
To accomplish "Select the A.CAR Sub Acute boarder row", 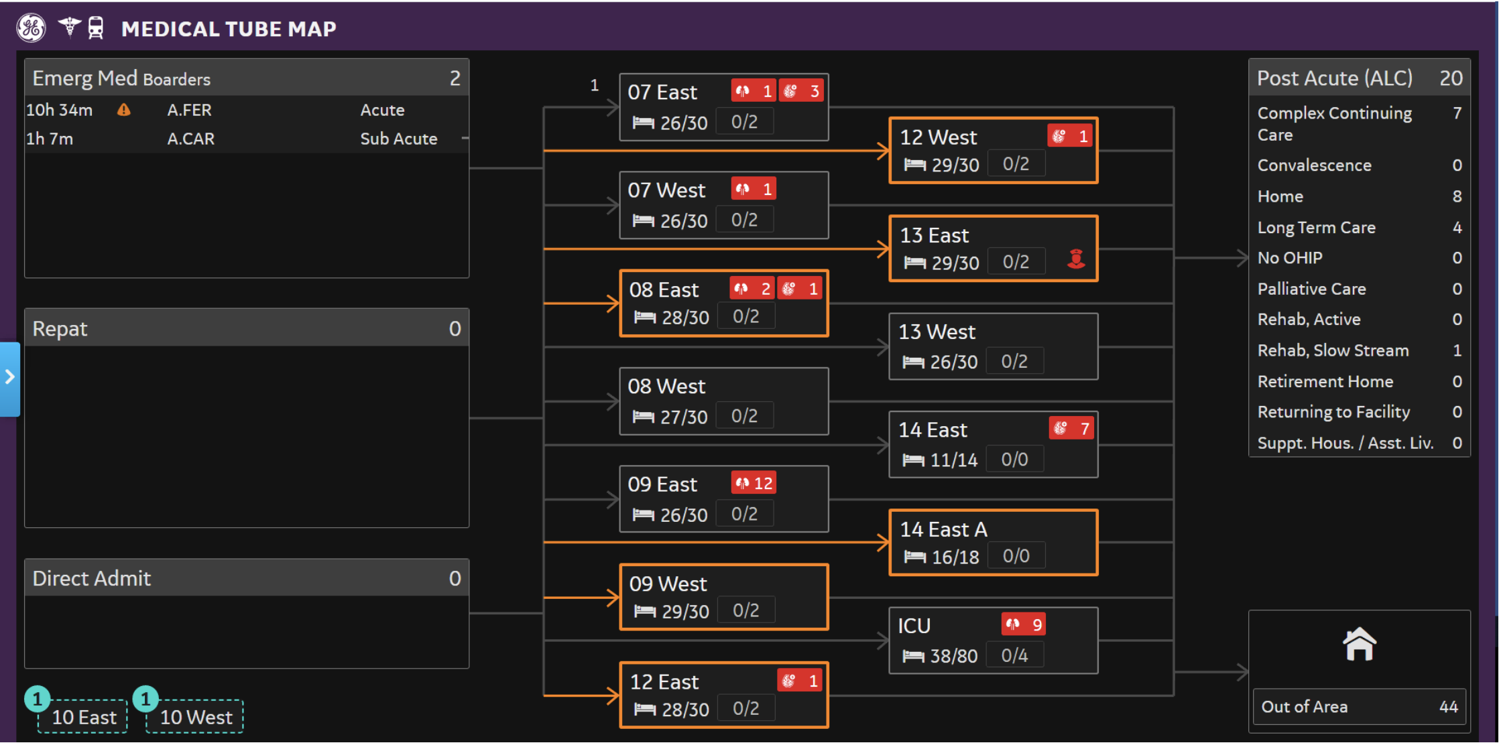I will point(246,139).
